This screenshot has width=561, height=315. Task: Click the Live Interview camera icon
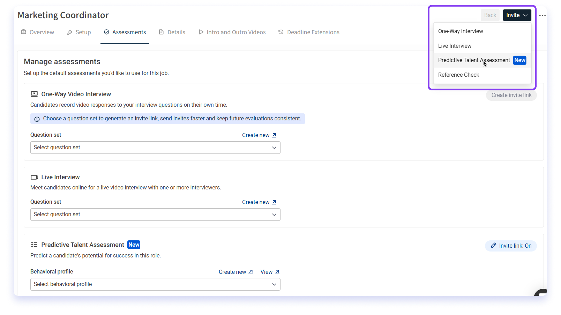pos(34,177)
